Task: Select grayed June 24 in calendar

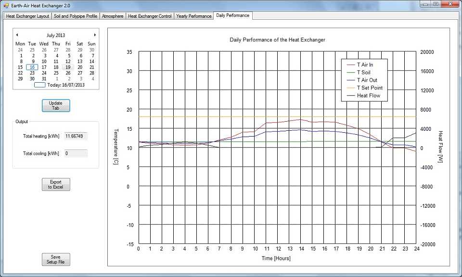Action: point(20,50)
